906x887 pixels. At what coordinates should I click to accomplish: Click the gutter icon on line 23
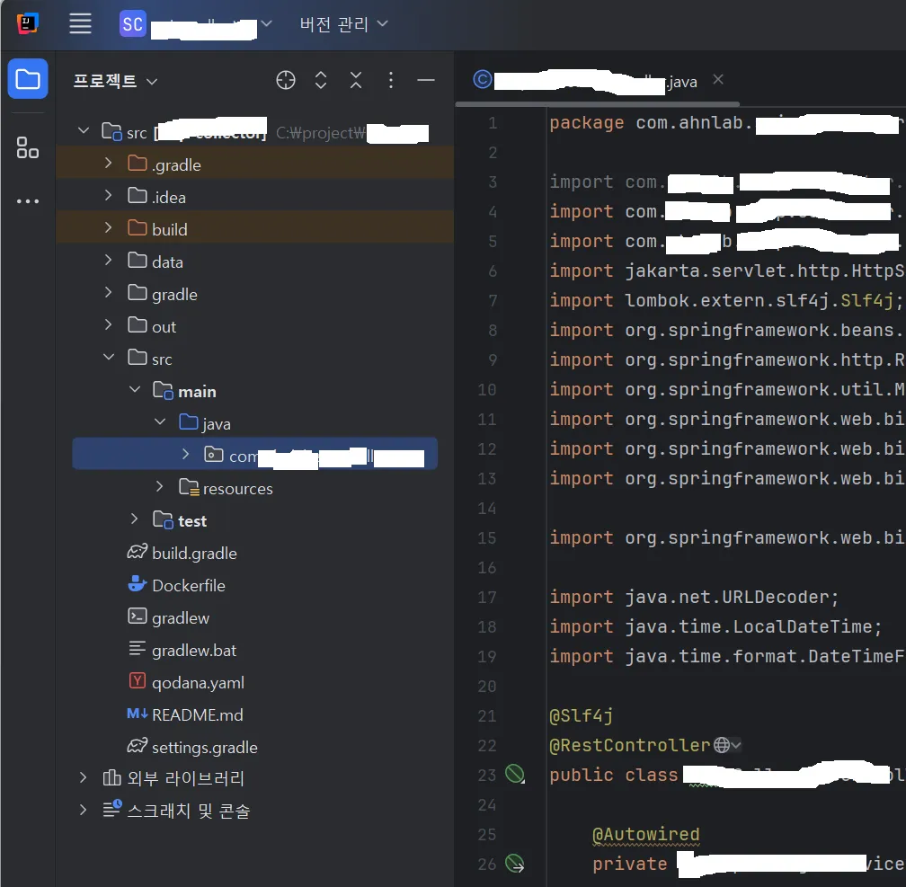(x=514, y=774)
